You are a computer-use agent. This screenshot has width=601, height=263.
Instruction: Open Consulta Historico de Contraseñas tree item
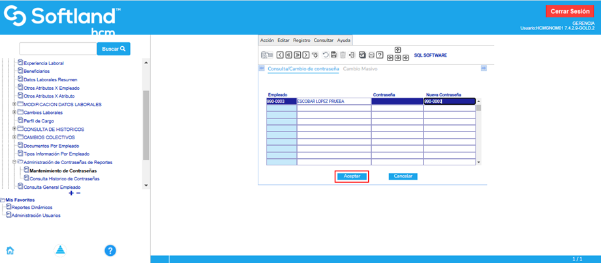(64, 178)
